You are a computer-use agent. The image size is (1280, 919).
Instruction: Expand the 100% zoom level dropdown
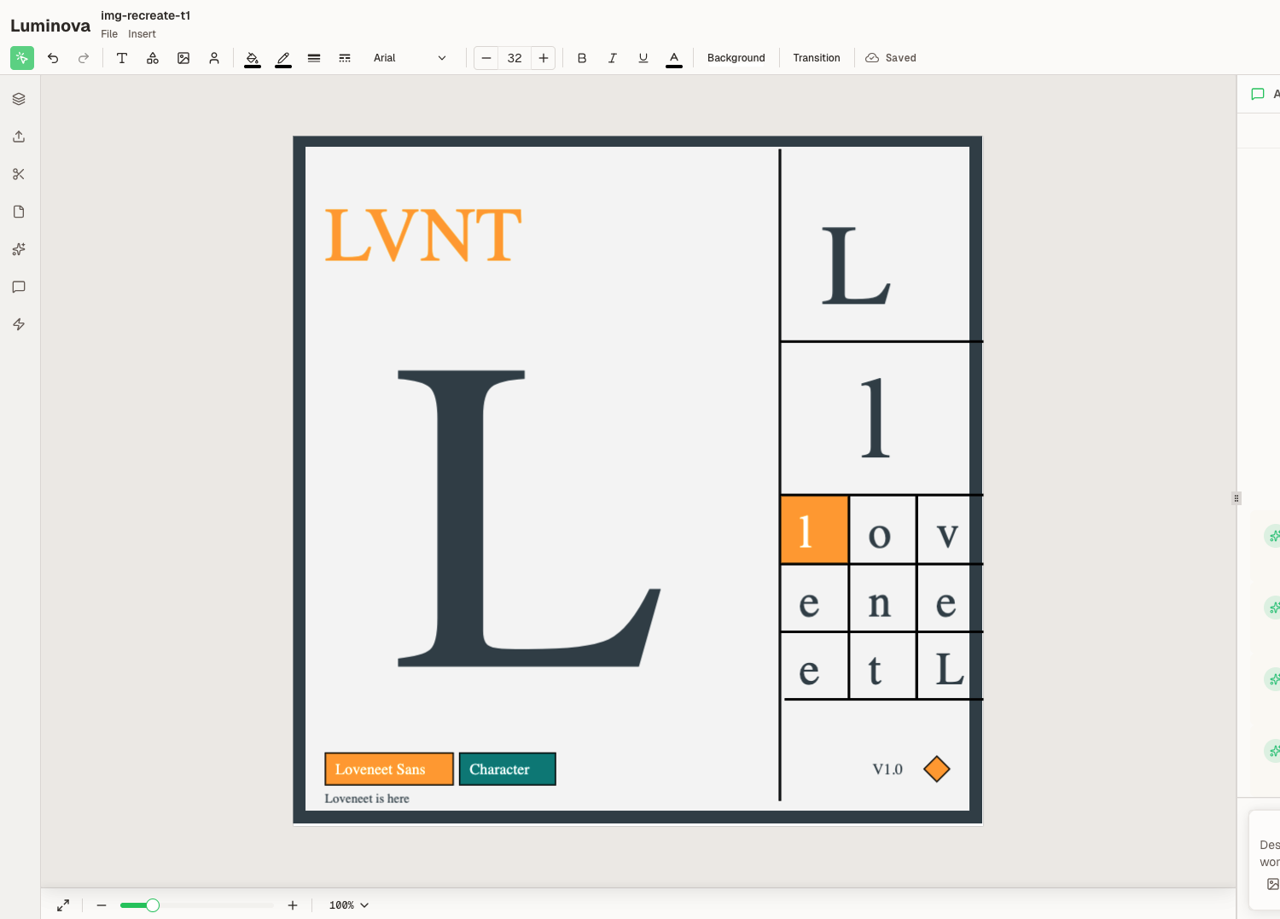(x=349, y=905)
